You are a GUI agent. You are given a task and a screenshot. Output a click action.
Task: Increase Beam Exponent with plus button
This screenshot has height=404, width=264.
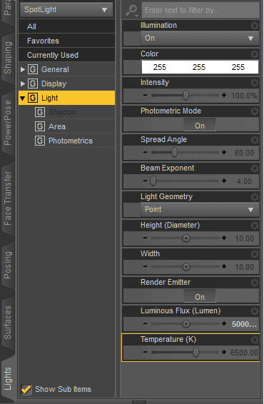point(224,181)
